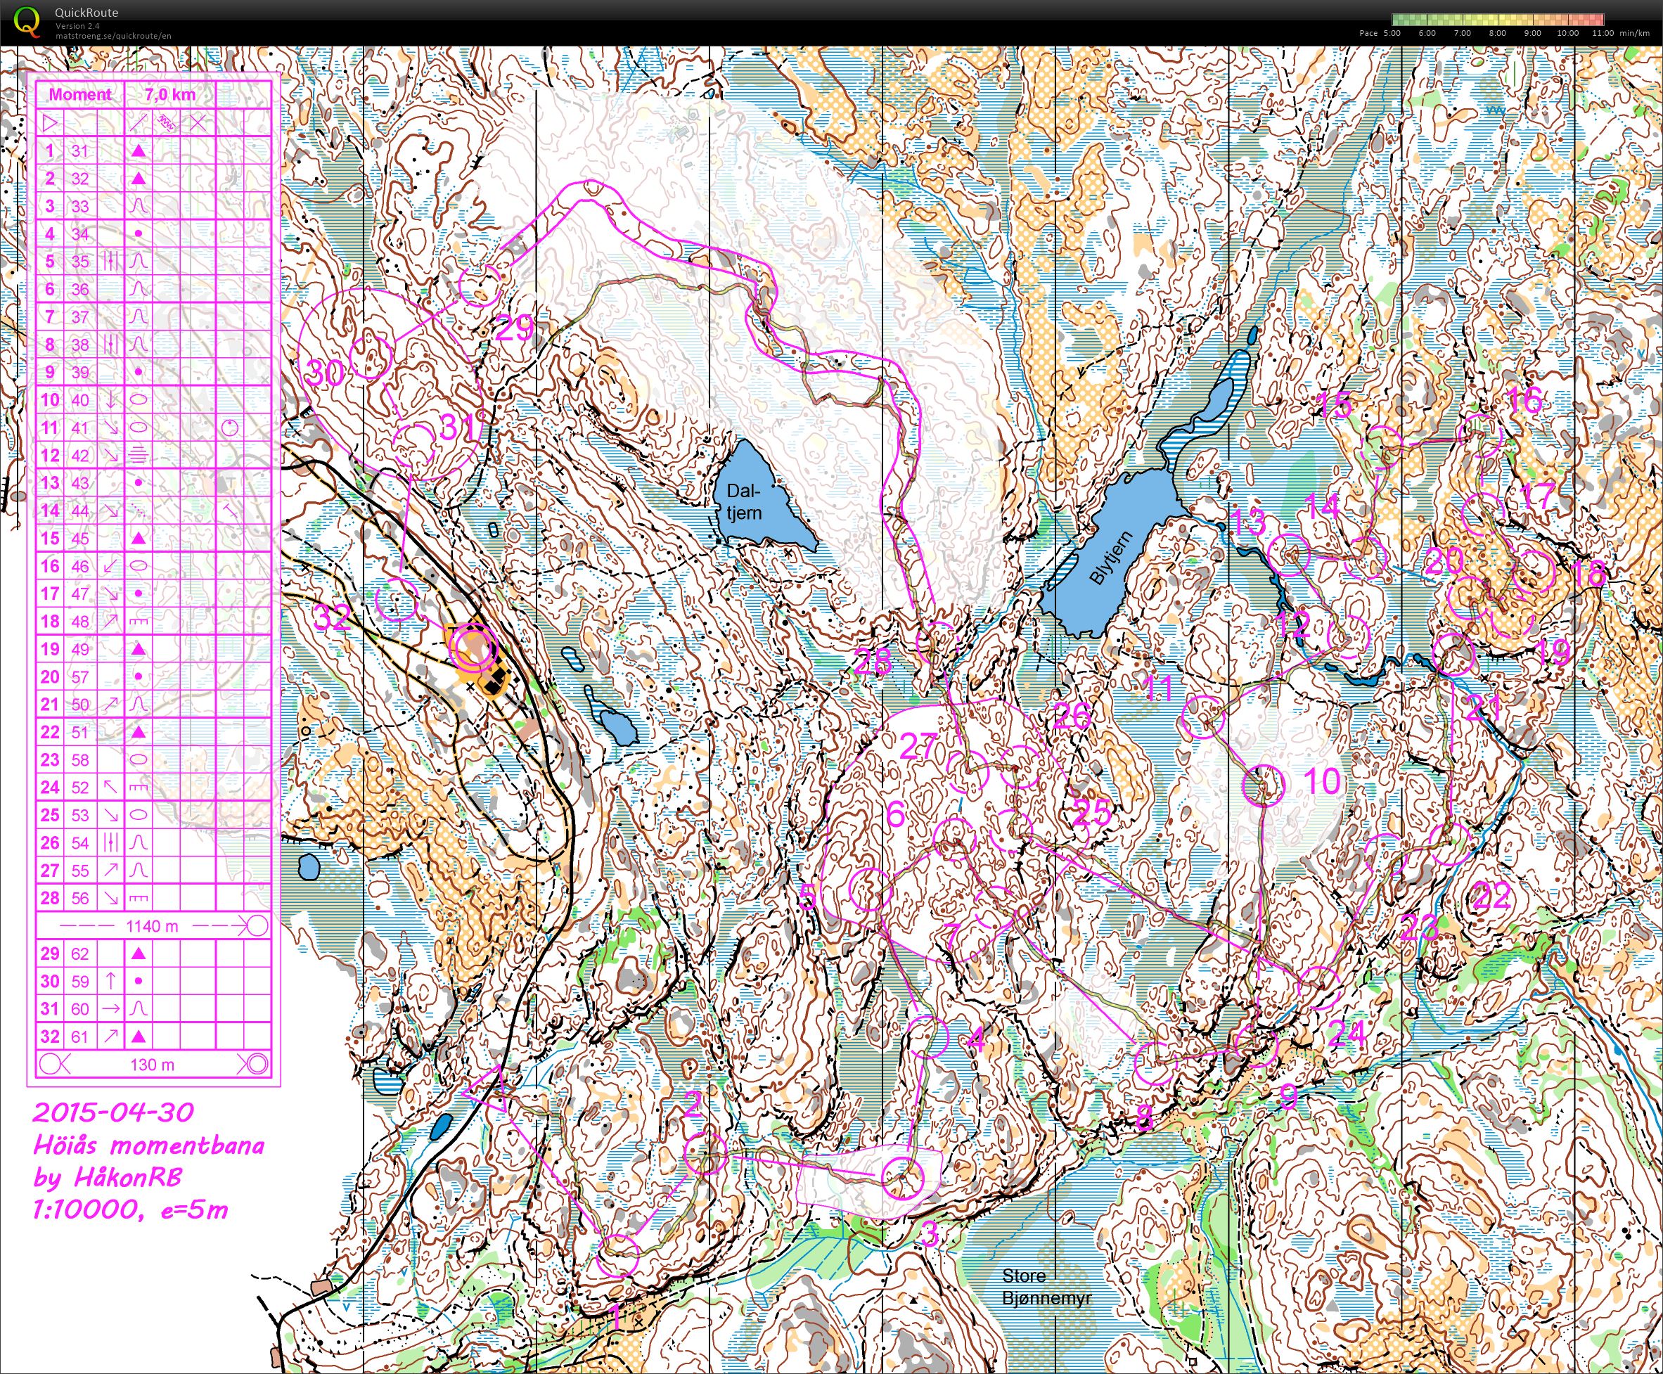Click the 'by HåkonRB' author text

coord(107,1178)
